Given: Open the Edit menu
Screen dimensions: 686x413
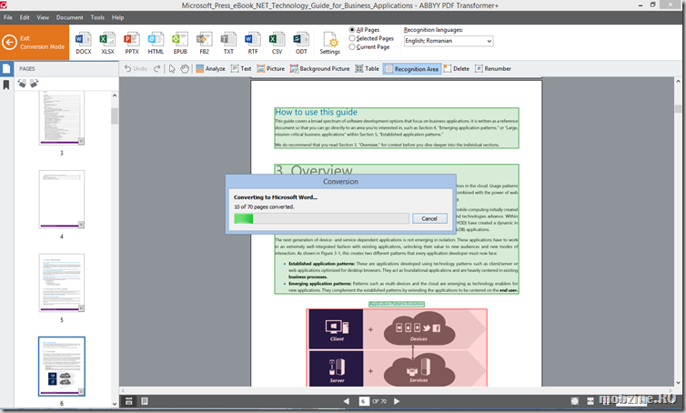Looking at the screenshot, I should [25, 17].
